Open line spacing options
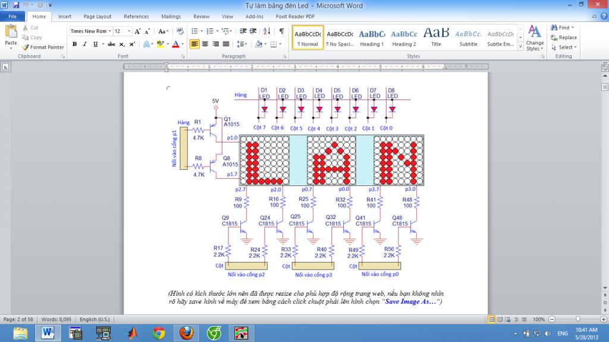 pos(242,44)
